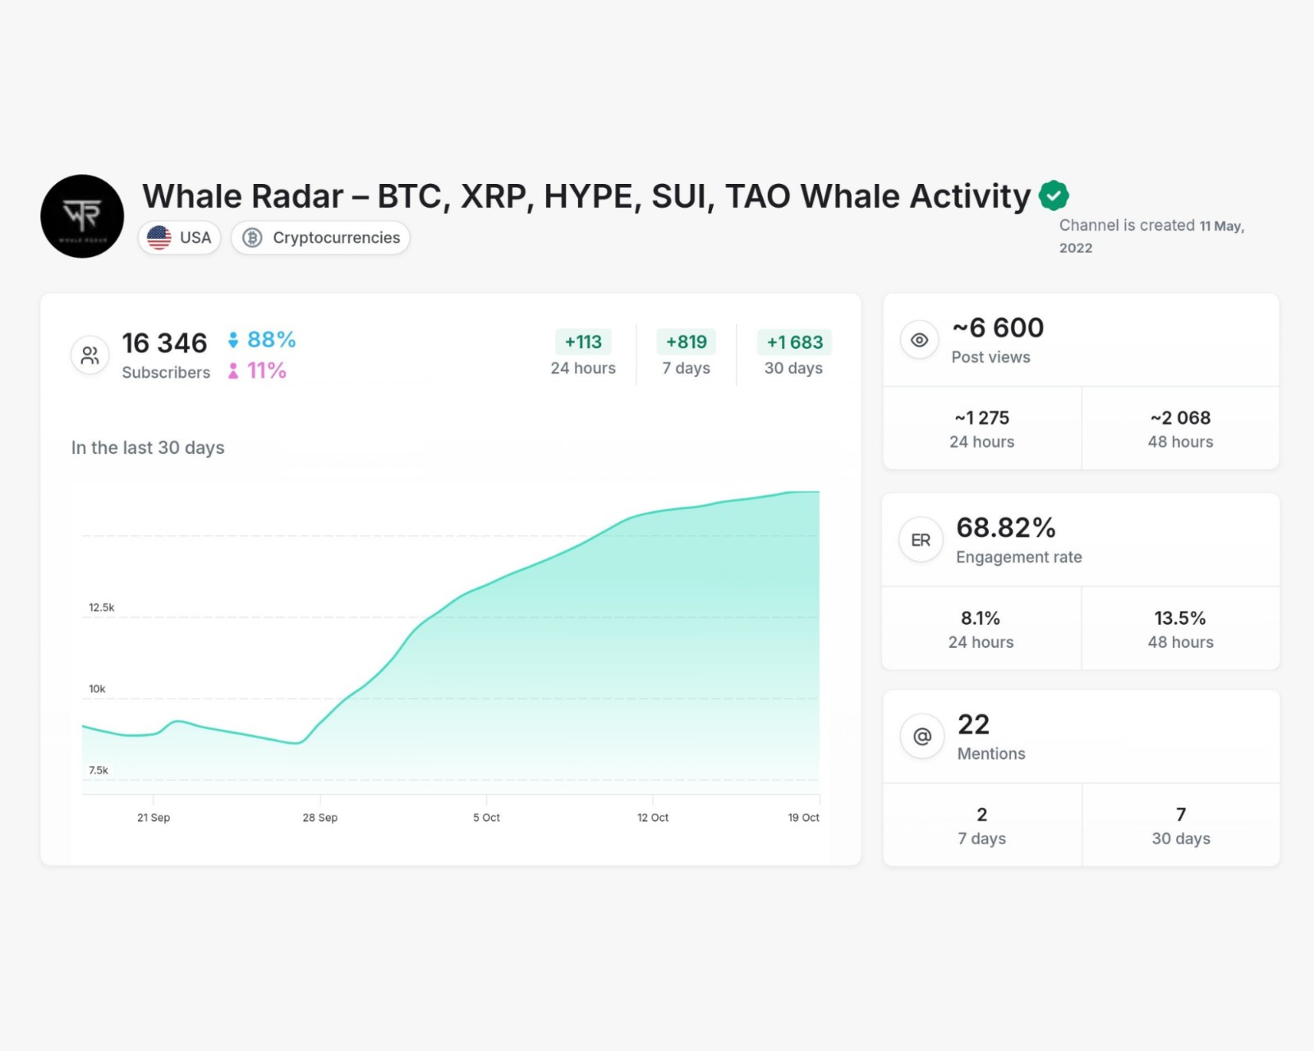The image size is (1314, 1051).
Task: Click the 7.5k y-axis label
Action: pos(99,770)
